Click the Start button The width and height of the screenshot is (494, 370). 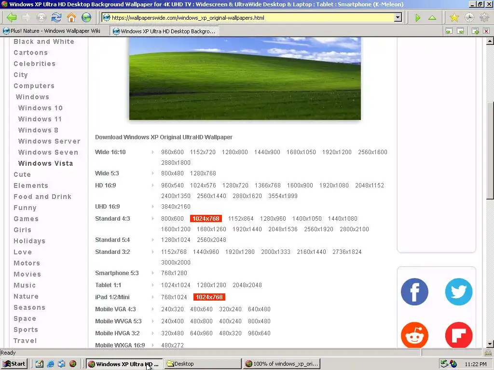[x=14, y=364]
